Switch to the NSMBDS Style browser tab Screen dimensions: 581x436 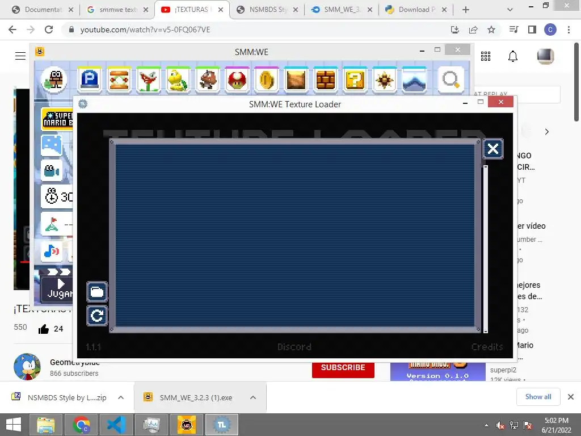click(267, 10)
